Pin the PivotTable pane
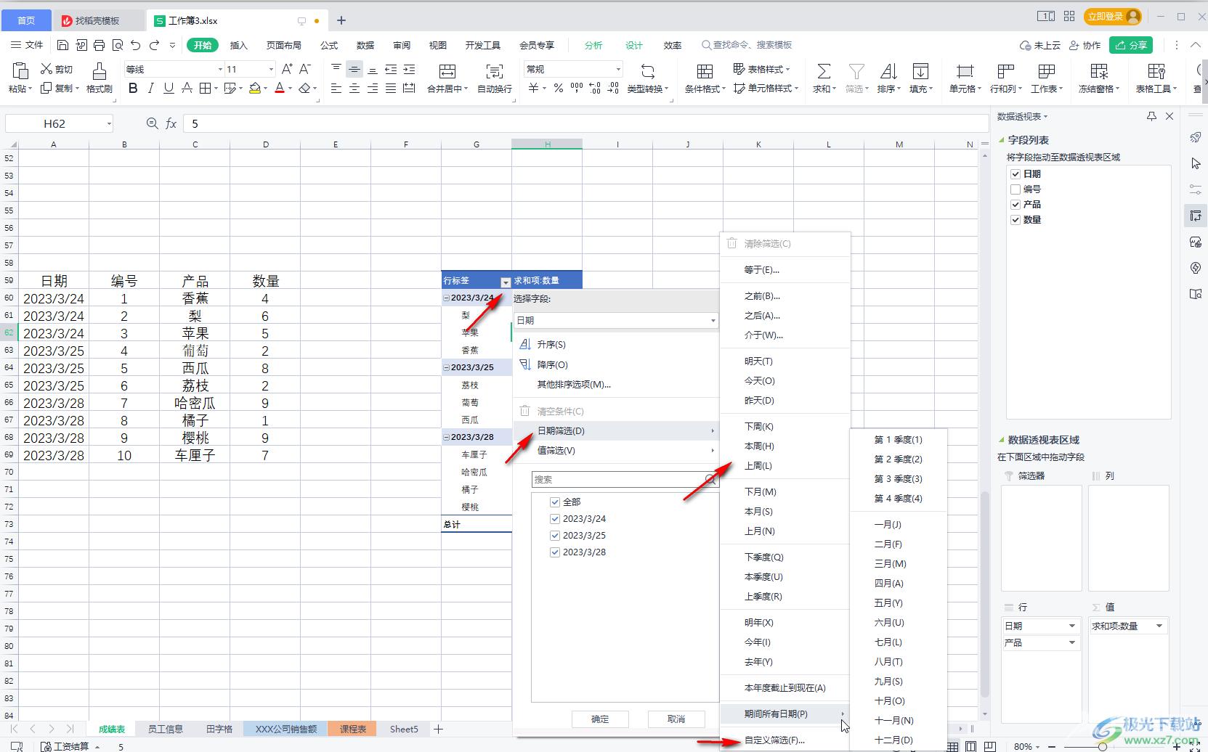This screenshot has height=752, width=1208. pyautogui.click(x=1151, y=116)
